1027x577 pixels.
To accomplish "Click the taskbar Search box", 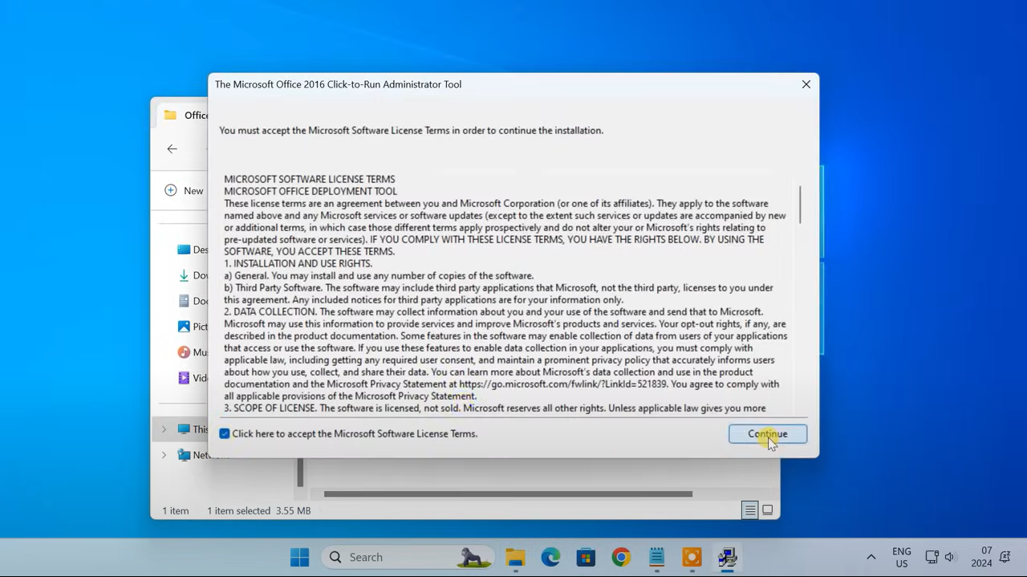I will pyautogui.click(x=407, y=557).
